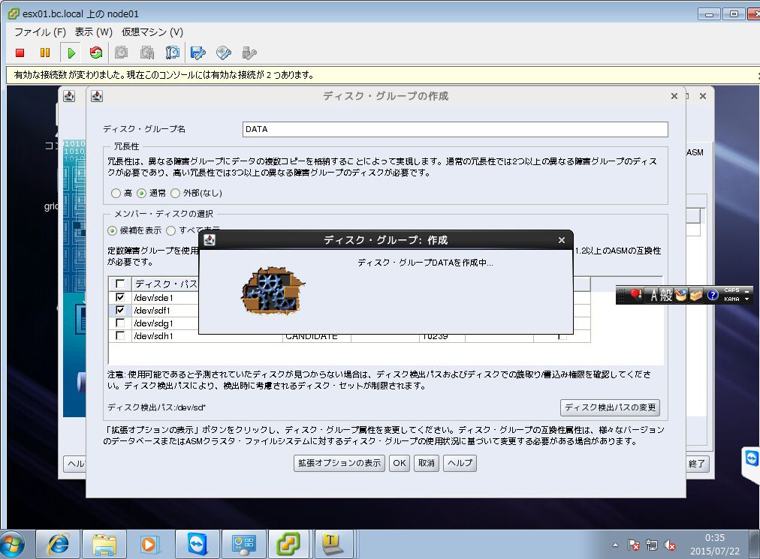This screenshot has width=760, height=559.
Task: Reset the virtual machine via refresh icon
Action: (96, 53)
